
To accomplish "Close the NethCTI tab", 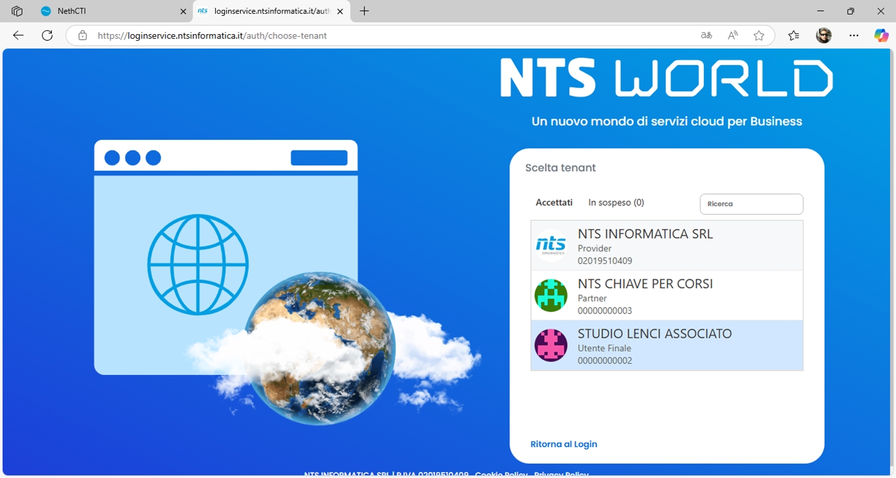I will tap(184, 11).
